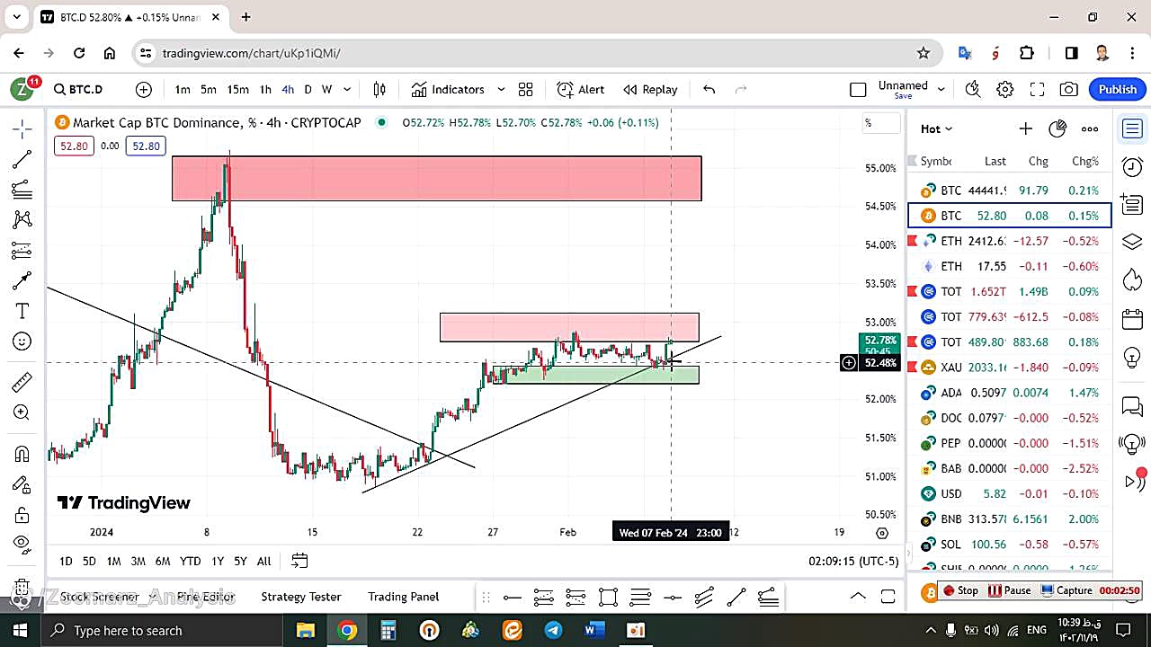The width and height of the screenshot is (1151, 647).
Task: Sort watchlist by the Chg% column header
Action: (1085, 161)
